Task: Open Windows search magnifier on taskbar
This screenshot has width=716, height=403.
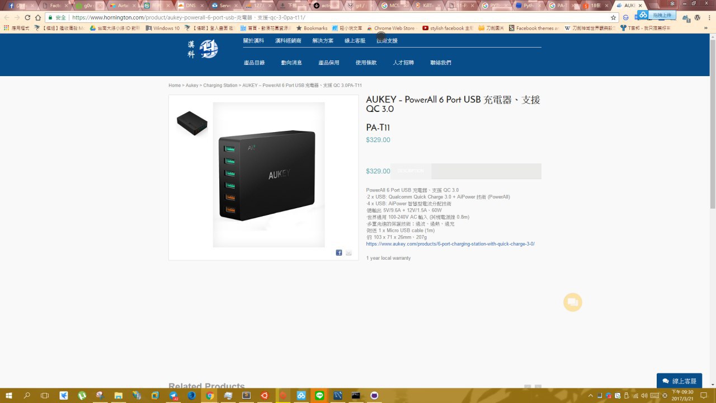Action: click(27, 395)
